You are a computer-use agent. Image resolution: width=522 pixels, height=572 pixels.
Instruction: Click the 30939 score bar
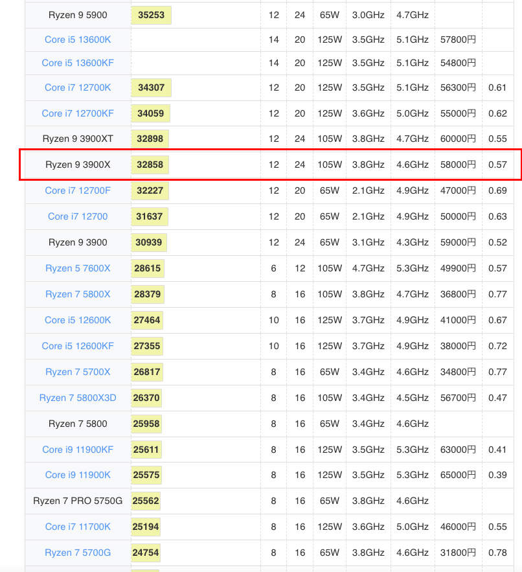(x=149, y=242)
